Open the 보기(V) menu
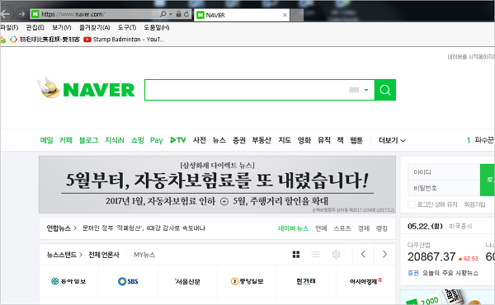 click(x=62, y=27)
